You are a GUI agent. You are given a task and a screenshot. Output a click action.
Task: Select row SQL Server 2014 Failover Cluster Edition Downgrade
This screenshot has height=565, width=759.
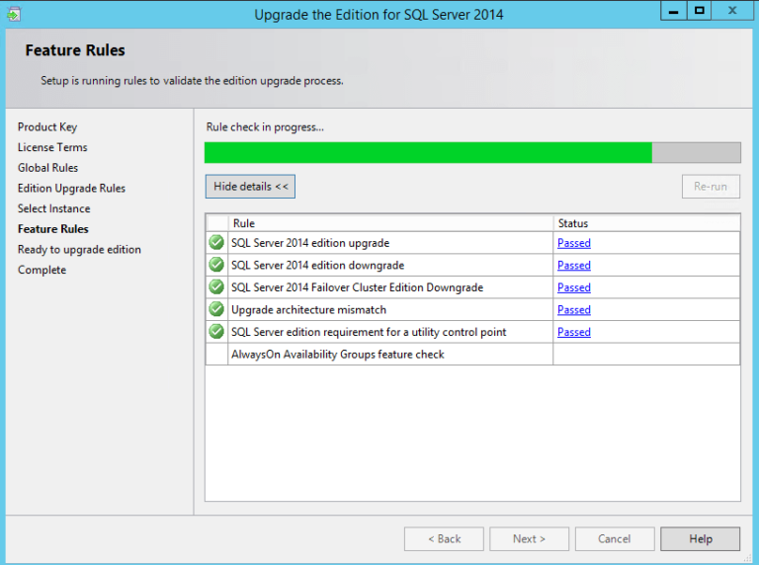(x=472, y=286)
